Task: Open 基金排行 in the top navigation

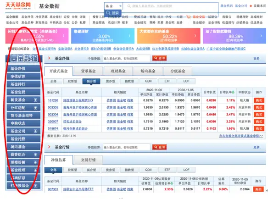Action: [x=56, y=17]
